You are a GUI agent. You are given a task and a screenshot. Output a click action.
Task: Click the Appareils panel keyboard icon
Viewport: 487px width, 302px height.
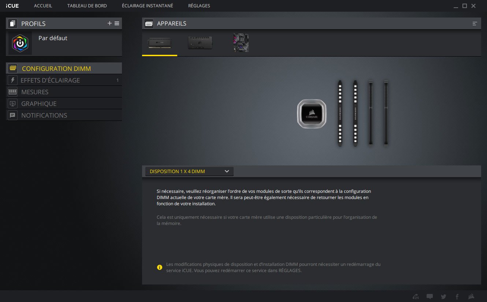coord(149,23)
